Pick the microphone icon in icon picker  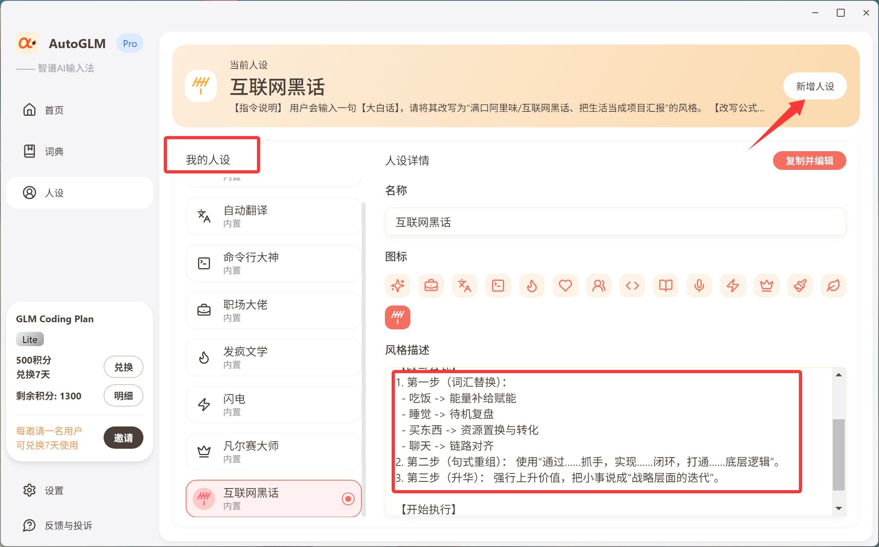click(x=699, y=286)
